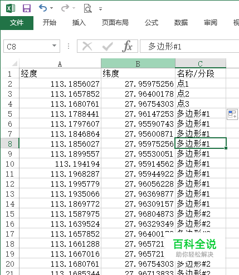Open the 文件 tab
This screenshot has height=275, width=239.
pyautogui.click(x=17, y=23)
